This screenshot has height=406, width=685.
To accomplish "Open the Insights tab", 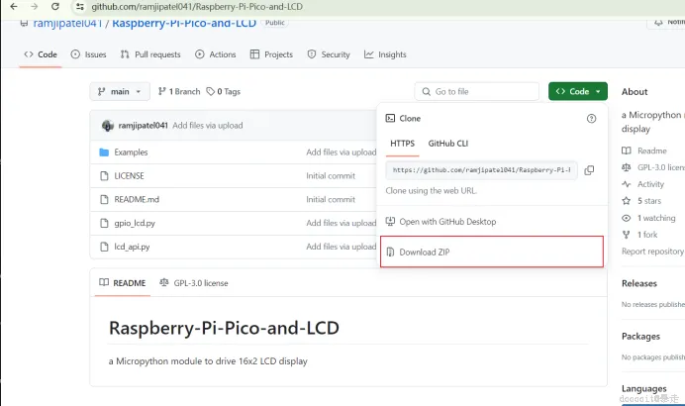I will (x=385, y=54).
